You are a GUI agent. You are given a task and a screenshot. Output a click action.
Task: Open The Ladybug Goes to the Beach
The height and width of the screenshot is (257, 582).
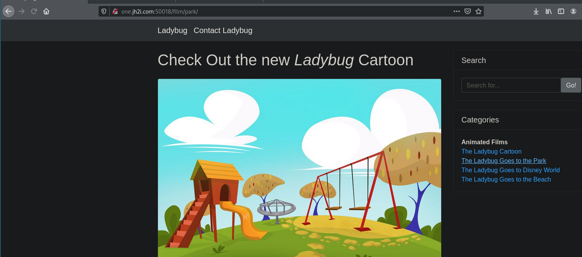point(506,179)
